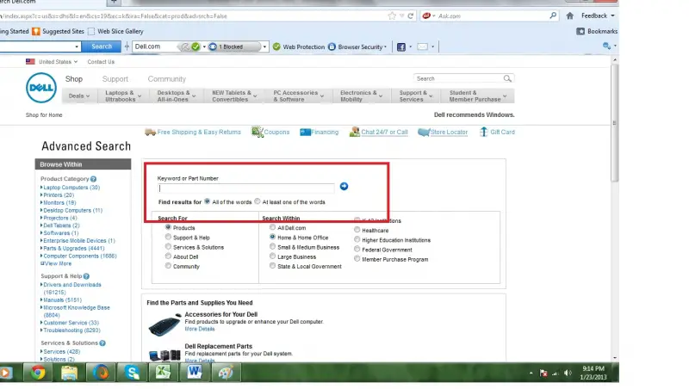Click the Web Protection green check icon

(276, 46)
